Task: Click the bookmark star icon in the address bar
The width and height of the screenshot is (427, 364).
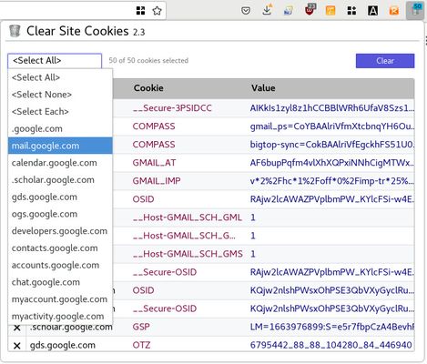Action: click(x=157, y=11)
